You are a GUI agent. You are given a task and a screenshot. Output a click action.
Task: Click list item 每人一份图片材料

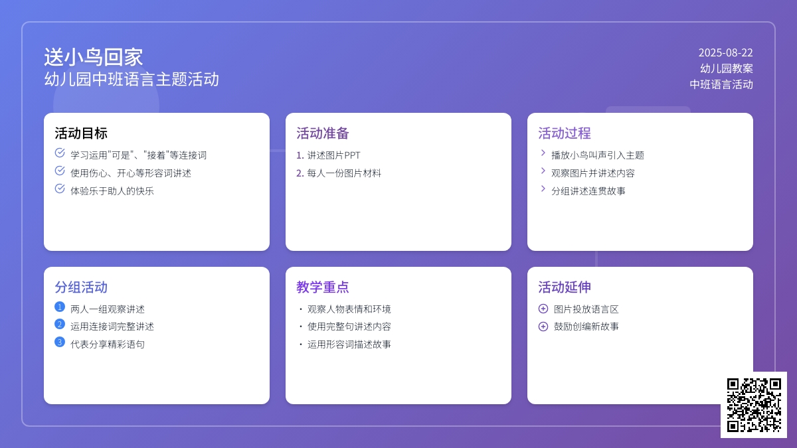coord(339,173)
